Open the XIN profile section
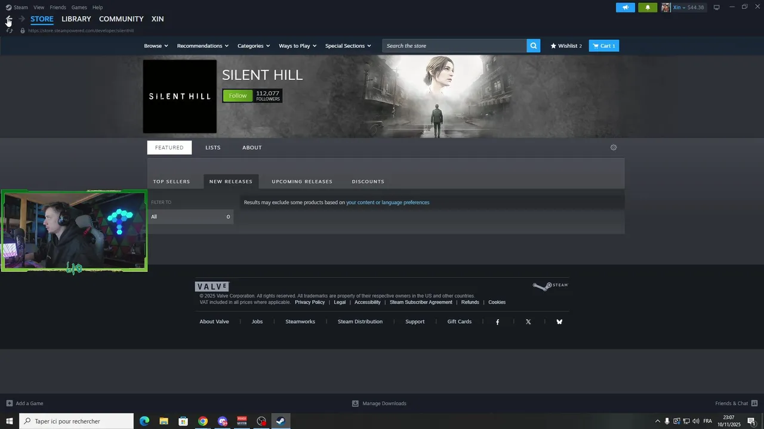This screenshot has height=429, width=764. coord(158,19)
